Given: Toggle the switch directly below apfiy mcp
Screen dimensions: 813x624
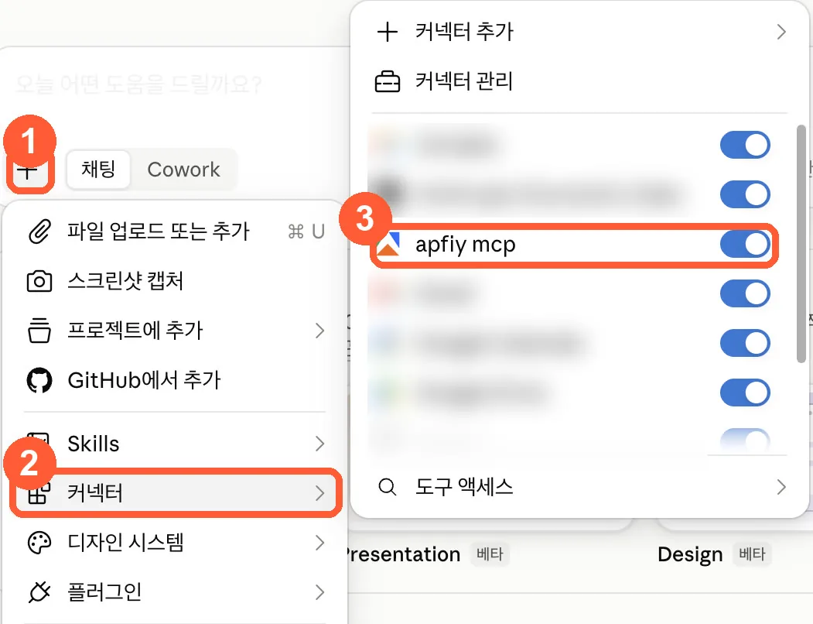Looking at the screenshot, I should click(x=745, y=294).
